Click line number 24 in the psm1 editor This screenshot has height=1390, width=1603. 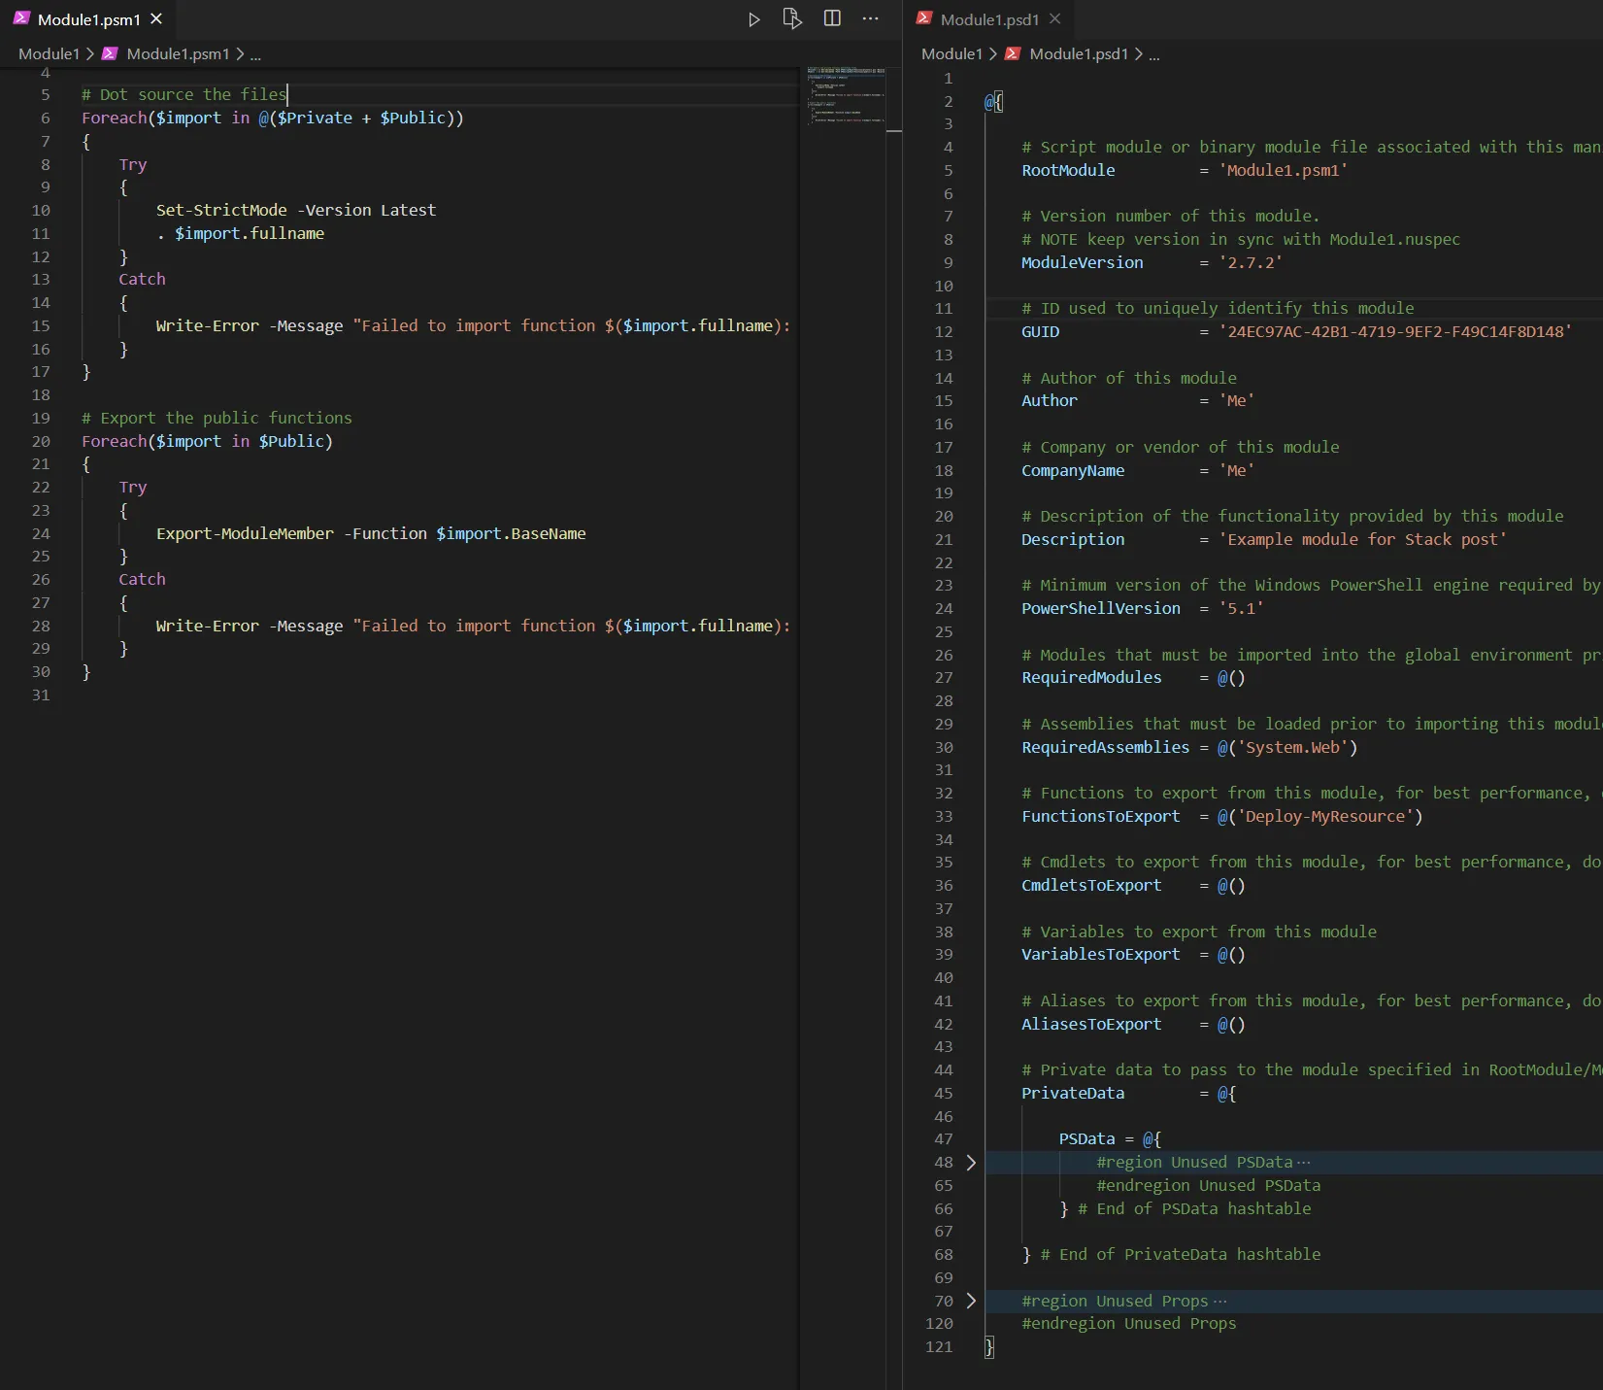pos(41,534)
